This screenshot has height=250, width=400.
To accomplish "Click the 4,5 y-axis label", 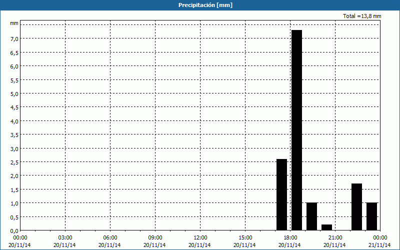I will pyautogui.click(x=14, y=107).
